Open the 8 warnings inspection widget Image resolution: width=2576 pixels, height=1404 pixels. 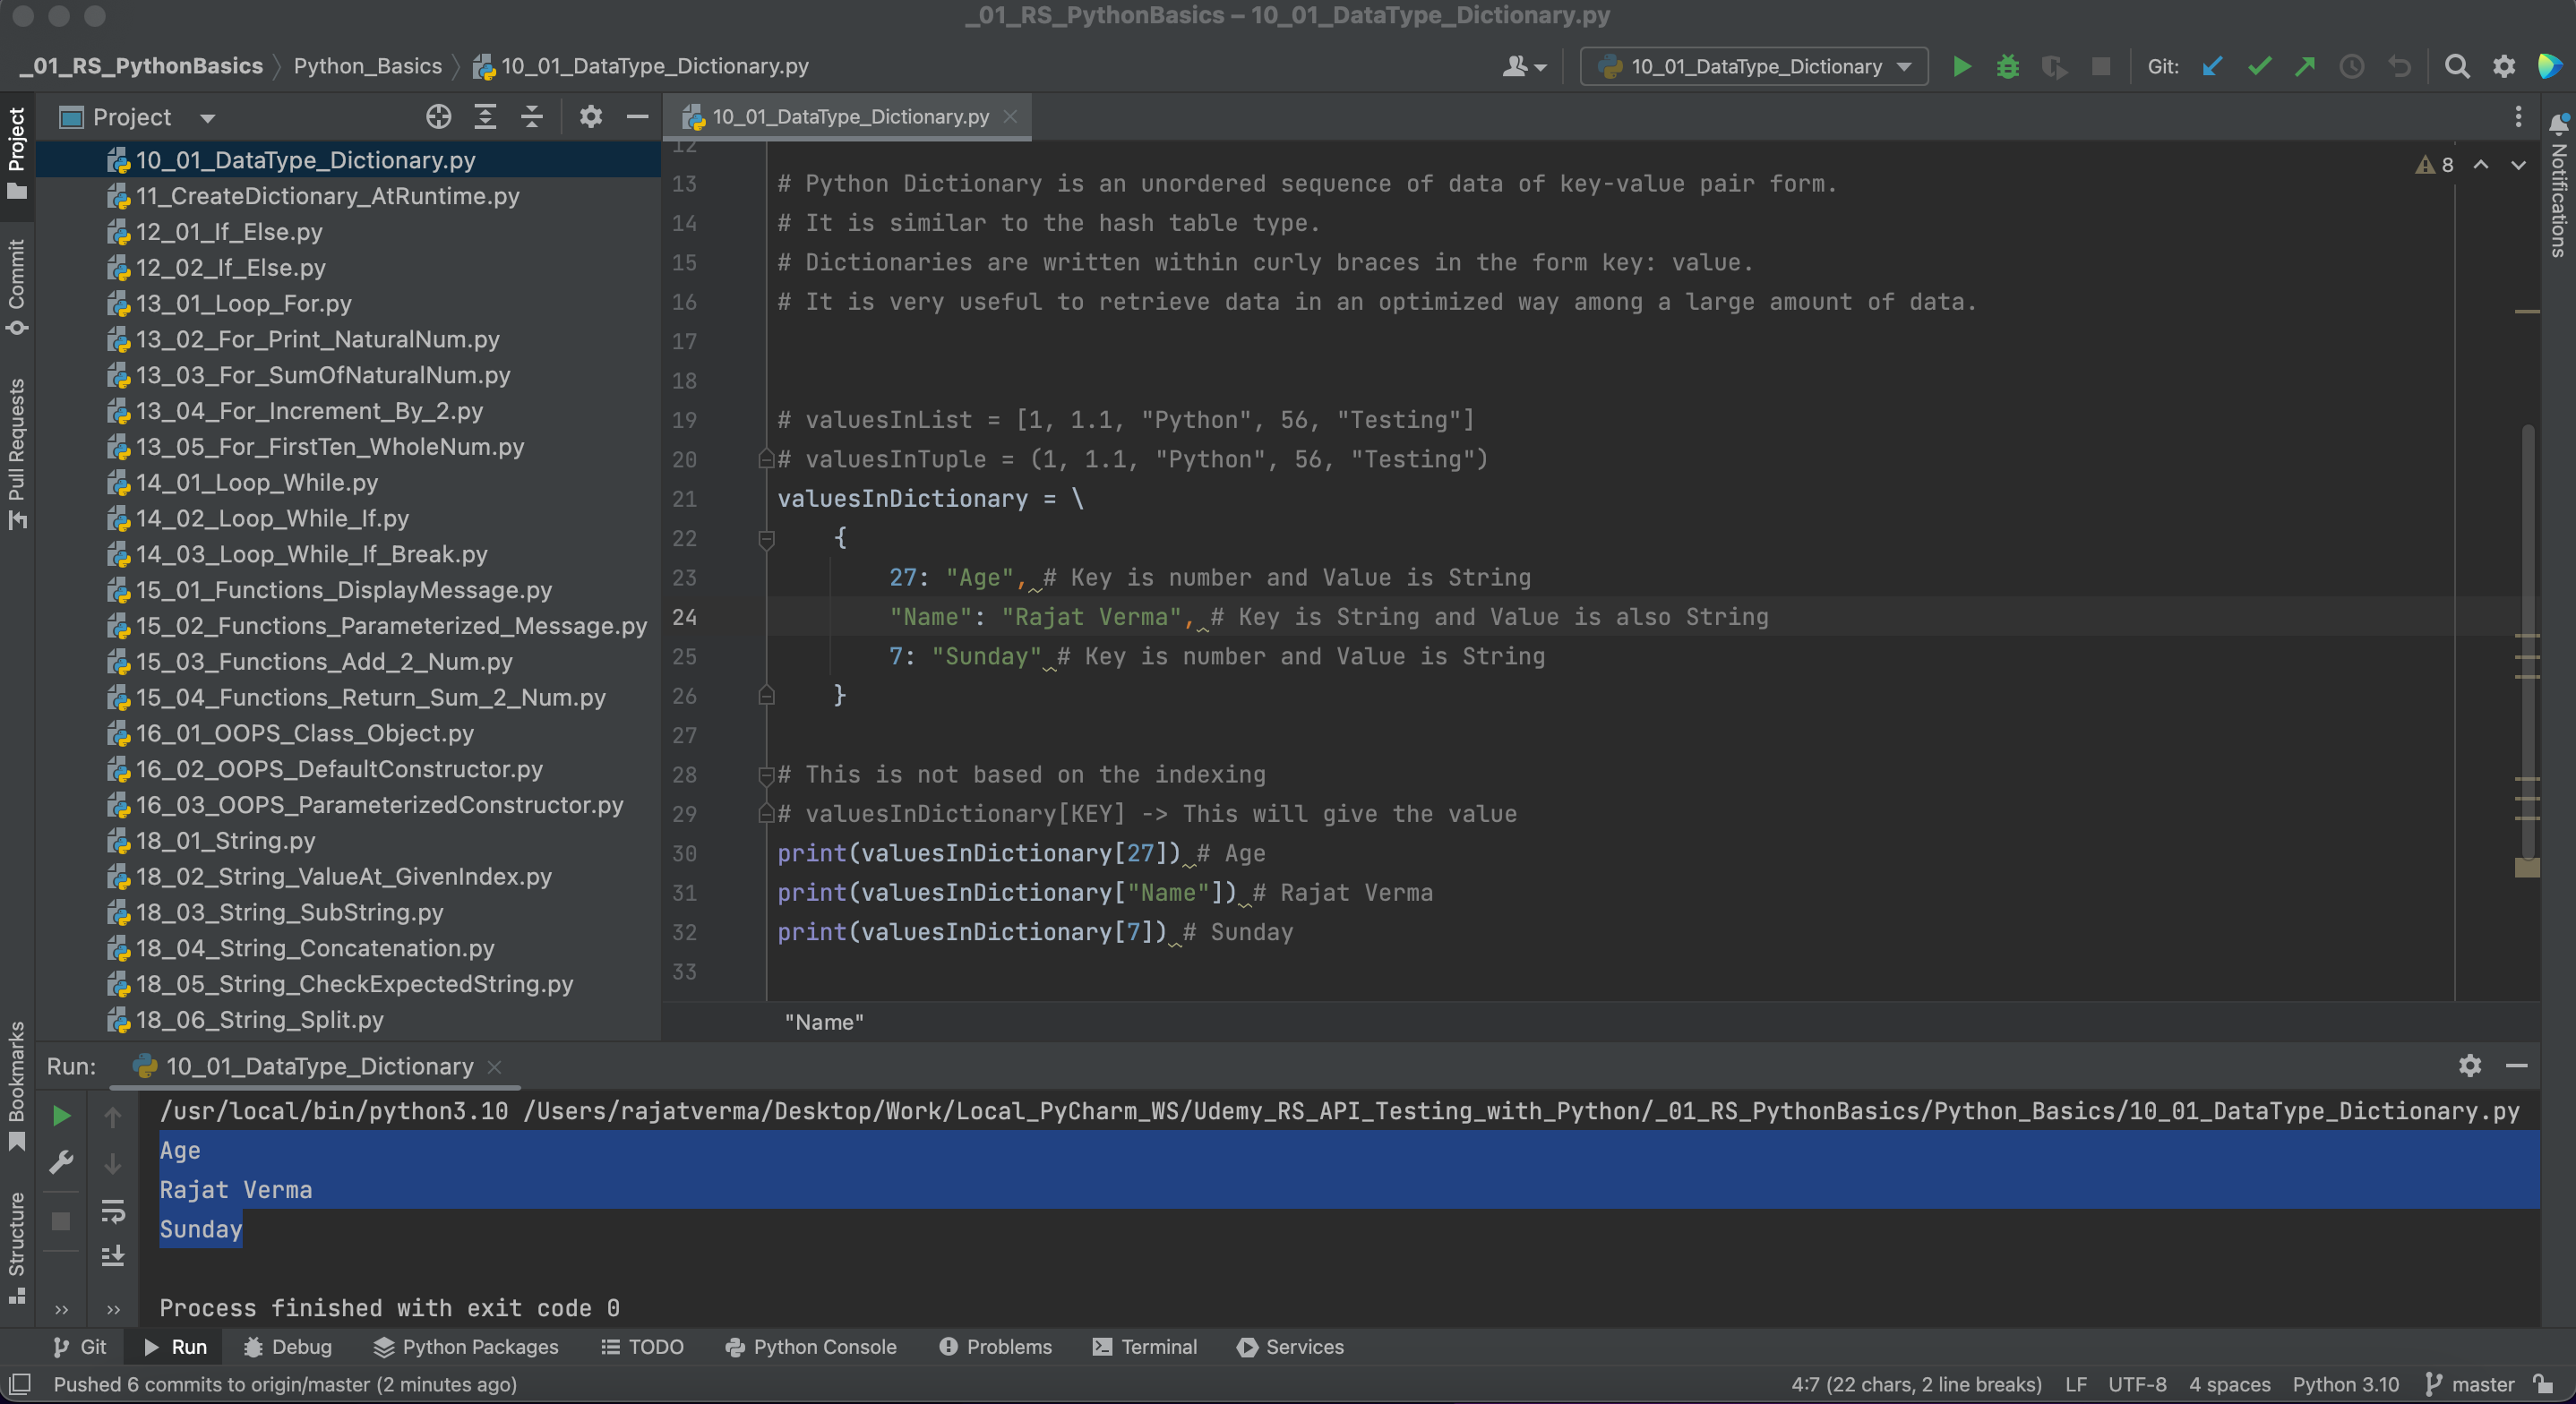click(x=2435, y=165)
